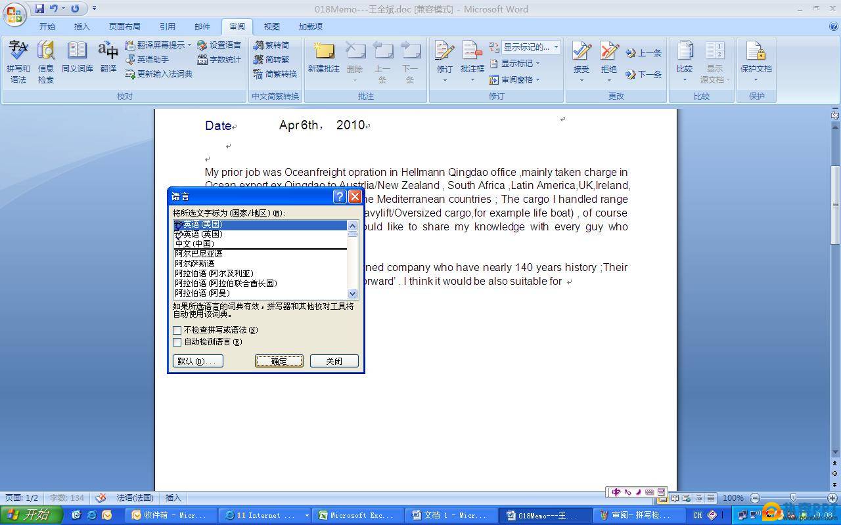Image resolution: width=841 pixels, height=525 pixels.
Task: Click 页面: 1/2 in status bar
Action: point(22,498)
